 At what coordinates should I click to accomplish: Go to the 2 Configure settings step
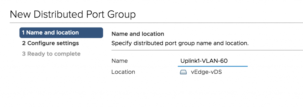(x=50, y=43)
